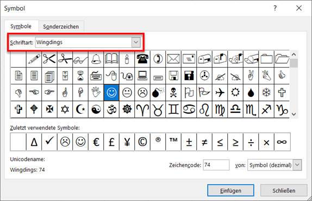Pick the sun symbol

pos(235,93)
